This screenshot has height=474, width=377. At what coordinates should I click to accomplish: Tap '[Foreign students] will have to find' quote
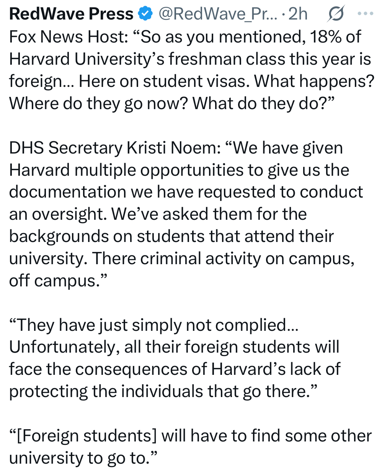coord(190,436)
